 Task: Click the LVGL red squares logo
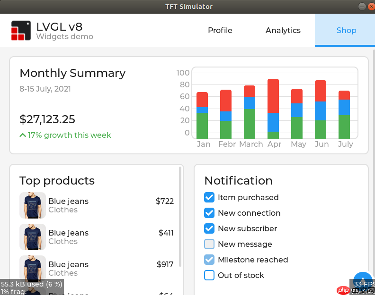tap(21, 30)
